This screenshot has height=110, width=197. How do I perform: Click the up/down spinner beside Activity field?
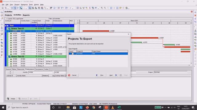[10, 72]
